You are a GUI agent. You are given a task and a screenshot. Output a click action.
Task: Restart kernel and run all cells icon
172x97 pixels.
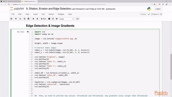(57, 19)
